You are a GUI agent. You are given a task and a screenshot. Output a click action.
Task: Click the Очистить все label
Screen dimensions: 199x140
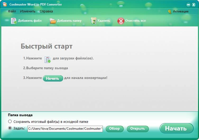(135, 21)
